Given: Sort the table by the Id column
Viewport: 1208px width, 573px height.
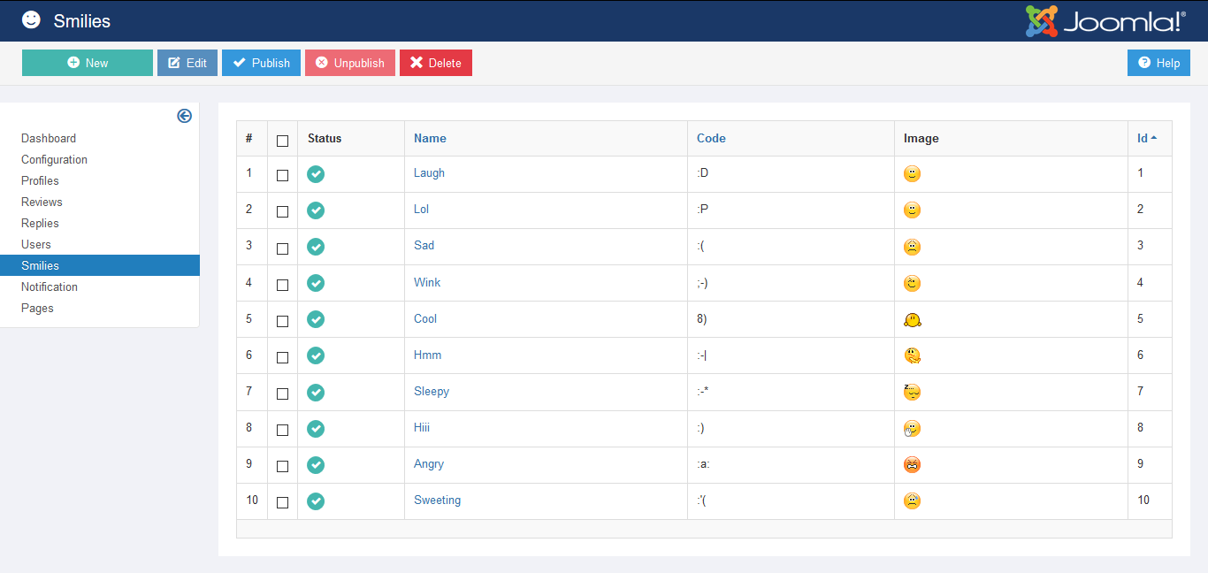Looking at the screenshot, I should (x=1143, y=138).
